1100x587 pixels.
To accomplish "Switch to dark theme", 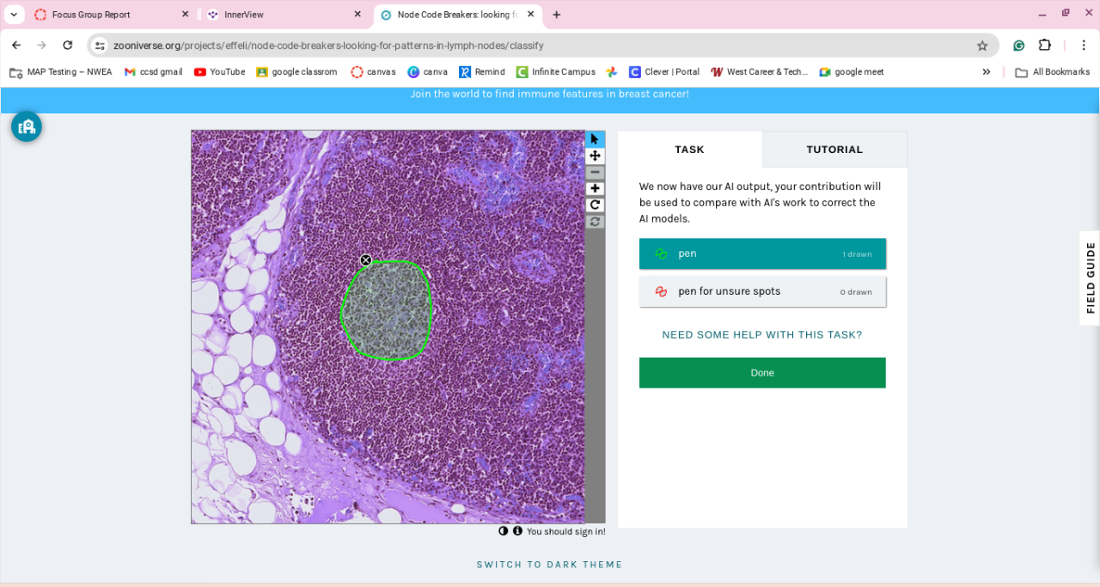I will (550, 565).
